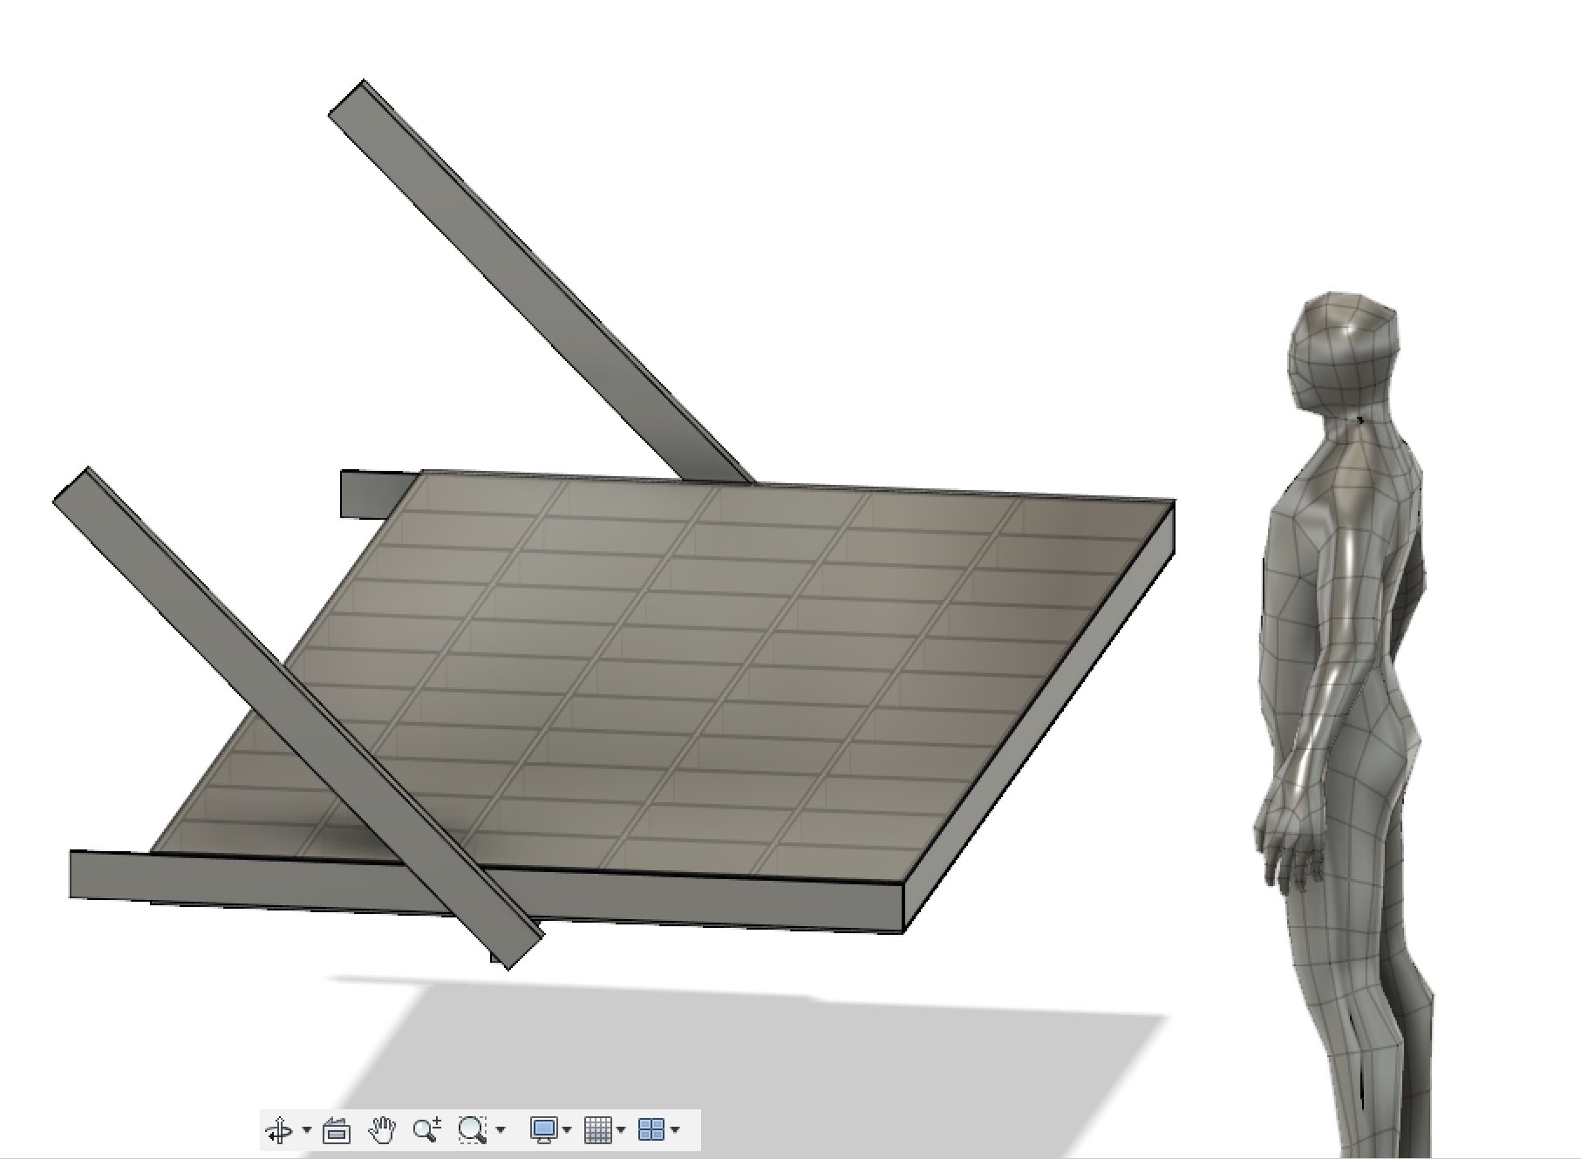Select the human figure reference model
1581x1159 pixels.
1343,724
